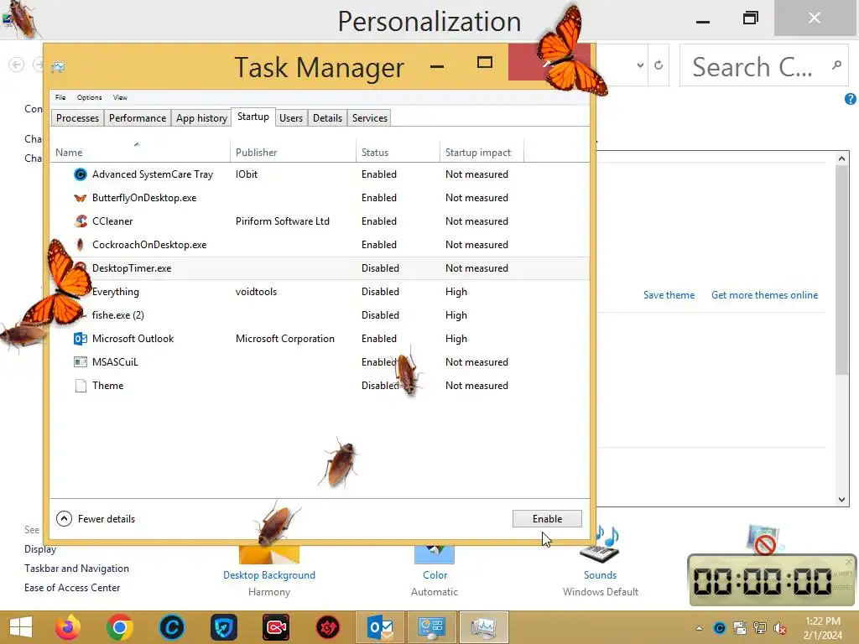Click the muted volume tray icon

click(780, 628)
